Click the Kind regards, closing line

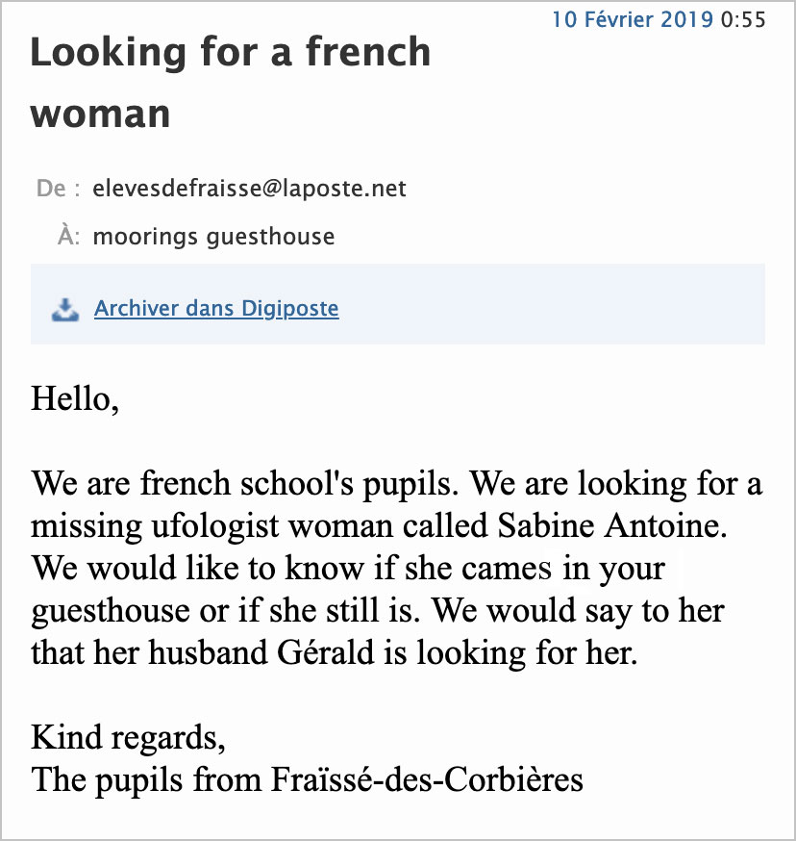pyautogui.click(x=128, y=739)
